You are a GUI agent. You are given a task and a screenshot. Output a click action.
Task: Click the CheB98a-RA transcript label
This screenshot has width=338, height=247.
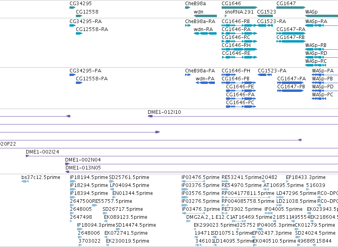(x=200, y=21)
